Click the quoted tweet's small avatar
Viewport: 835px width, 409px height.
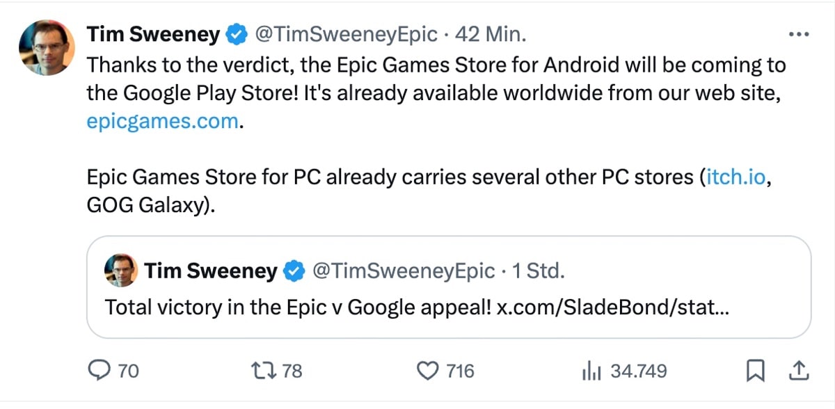120,271
